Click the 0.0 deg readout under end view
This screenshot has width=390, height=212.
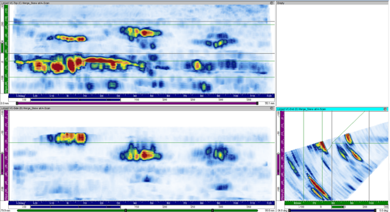coord(382,210)
